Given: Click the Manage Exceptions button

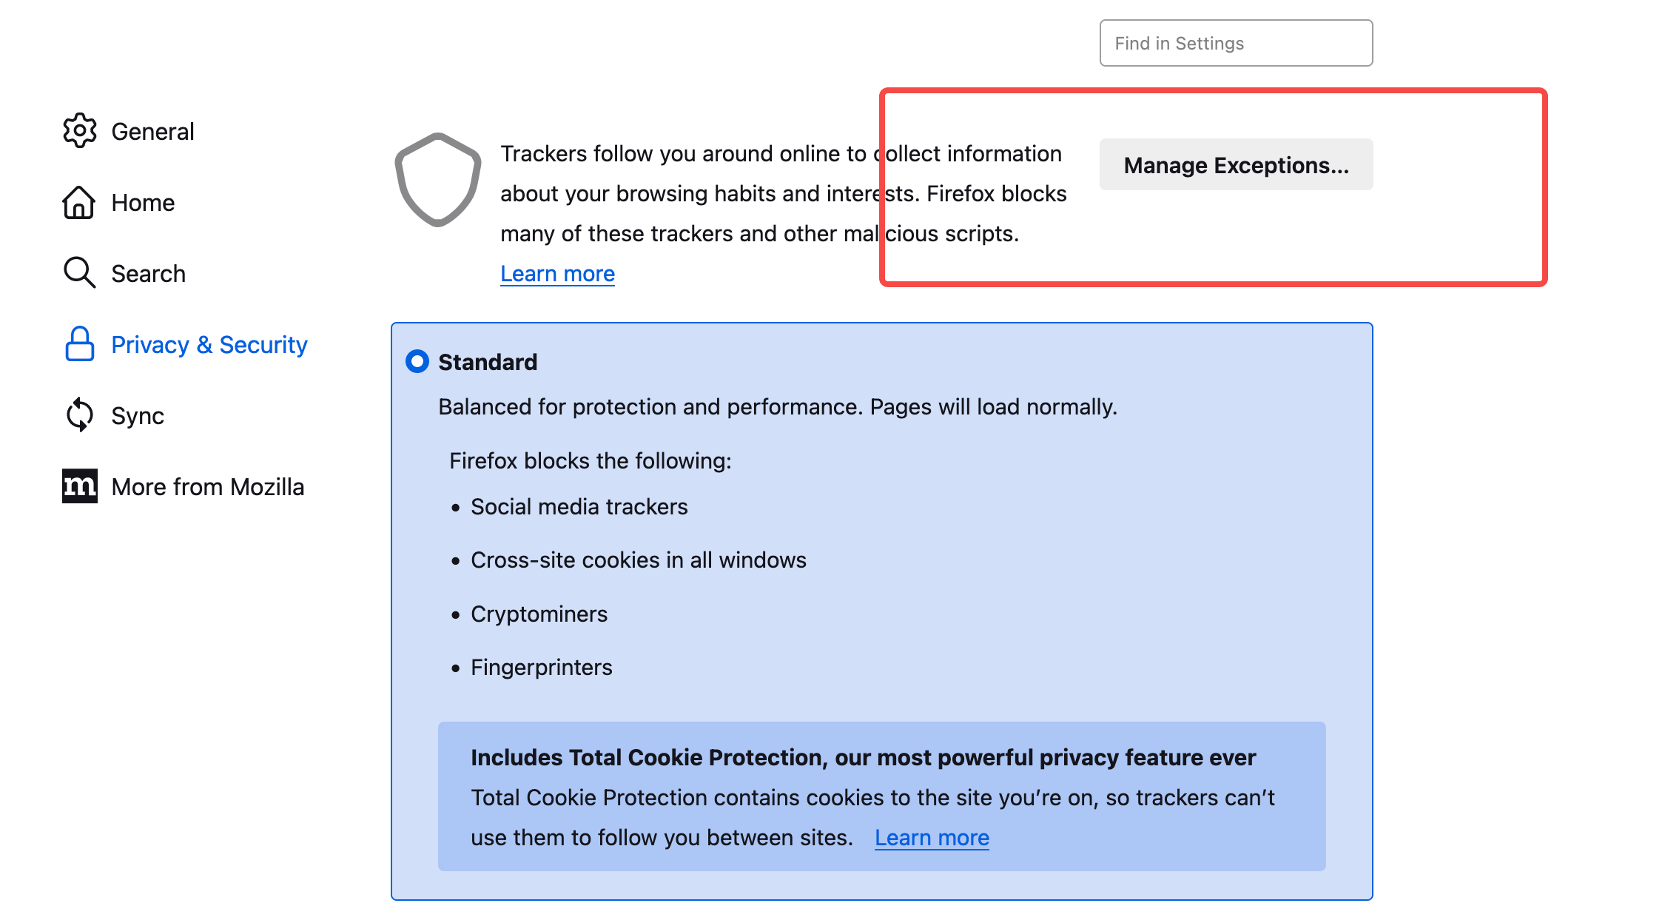Looking at the screenshot, I should pyautogui.click(x=1236, y=165).
